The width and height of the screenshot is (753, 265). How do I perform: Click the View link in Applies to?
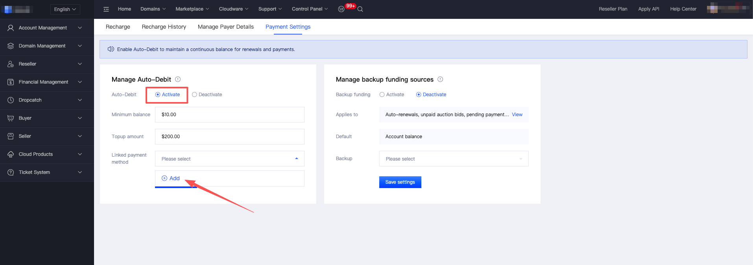point(517,115)
